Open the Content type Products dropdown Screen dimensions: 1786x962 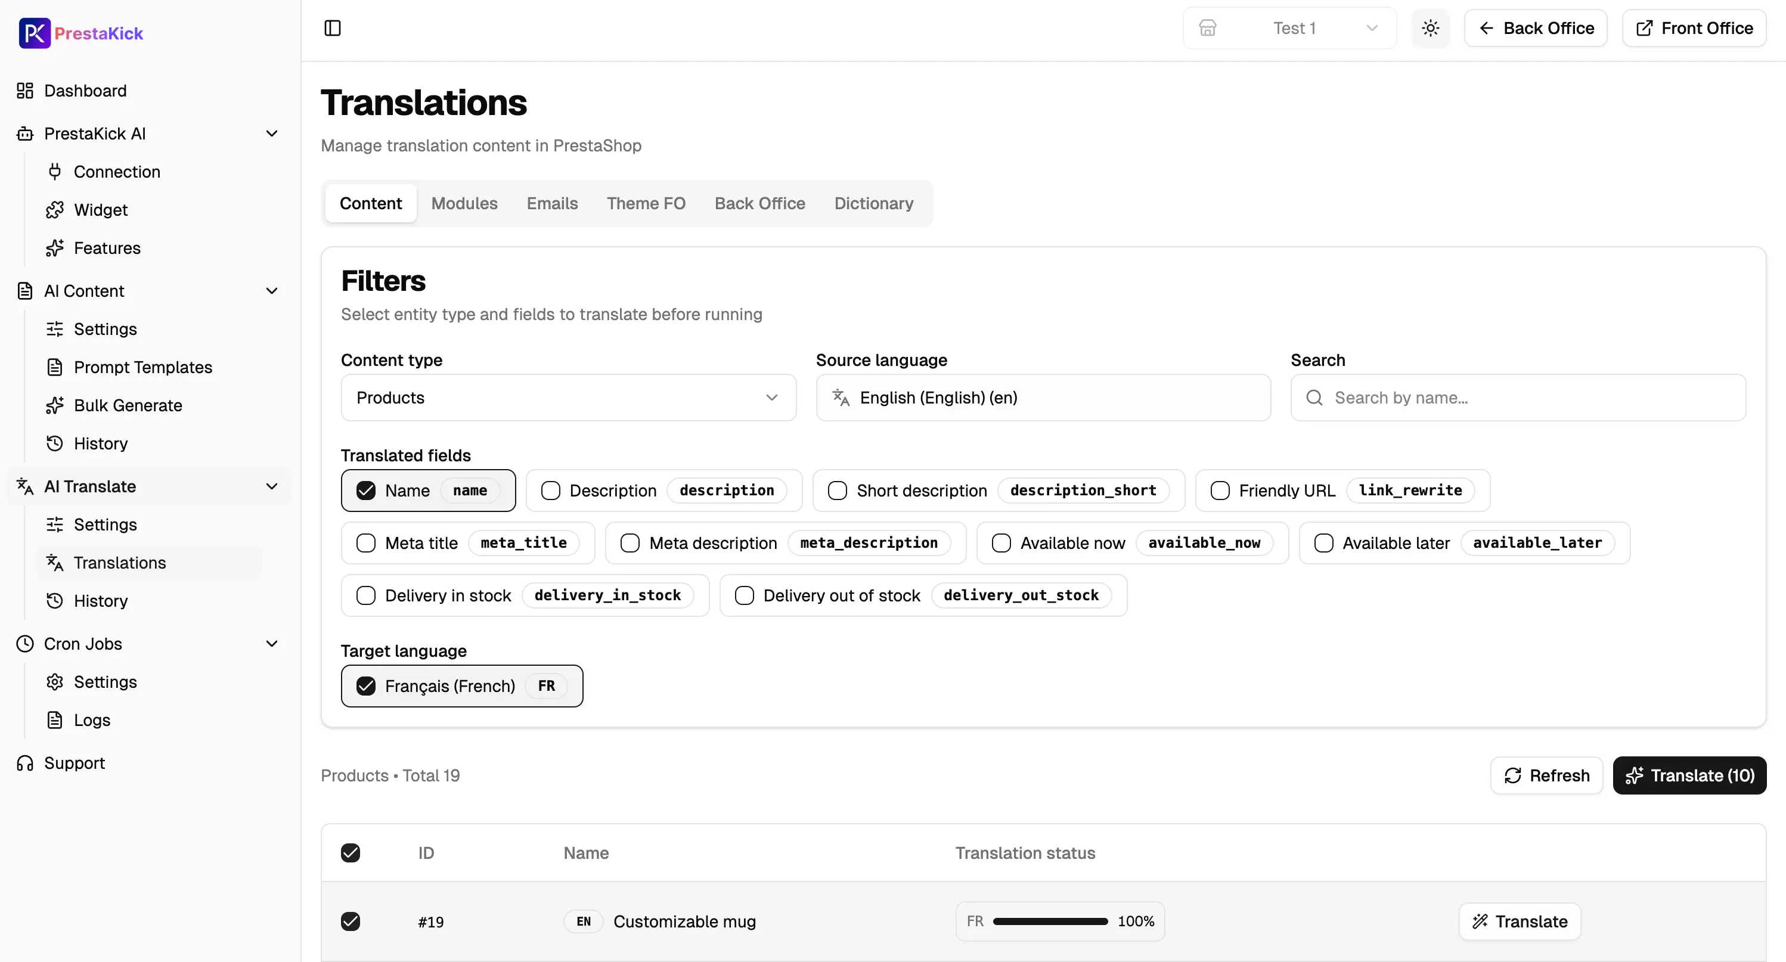[569, 398]
